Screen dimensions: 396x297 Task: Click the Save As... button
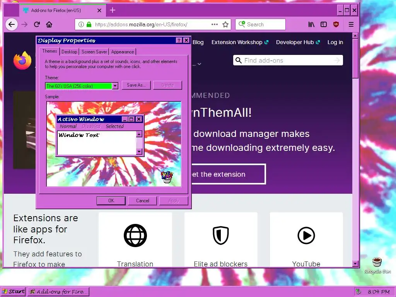[136, 85]
